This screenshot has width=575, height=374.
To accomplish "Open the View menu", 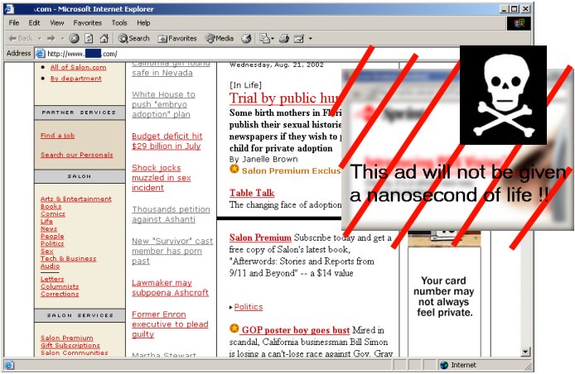I will (56, 23).
